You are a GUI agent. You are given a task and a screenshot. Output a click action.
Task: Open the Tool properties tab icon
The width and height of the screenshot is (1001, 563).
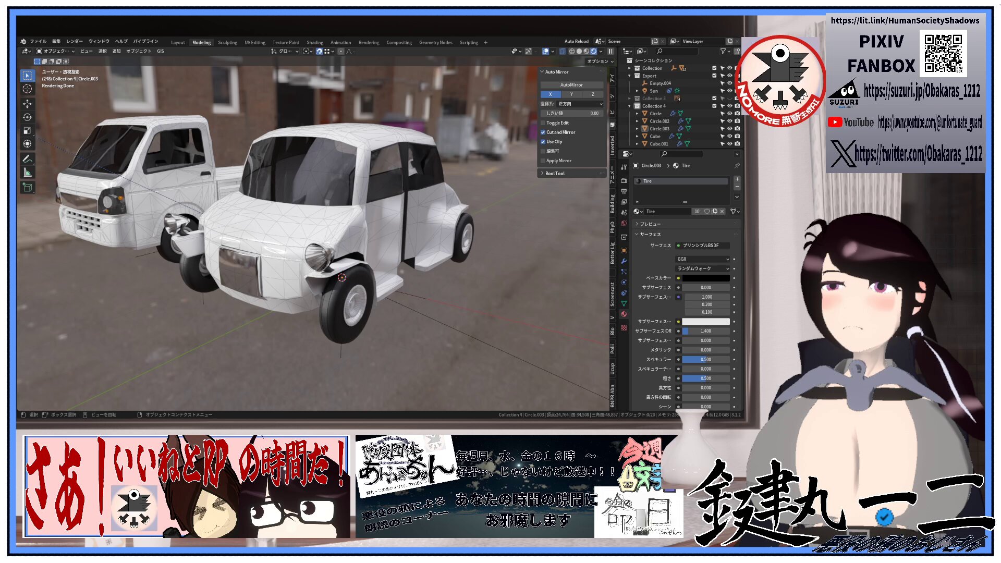[624, 167]
